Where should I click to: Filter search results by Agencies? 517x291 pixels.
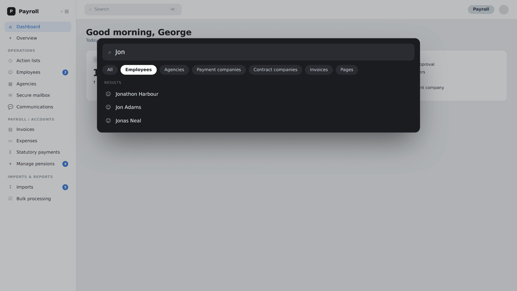174,70
